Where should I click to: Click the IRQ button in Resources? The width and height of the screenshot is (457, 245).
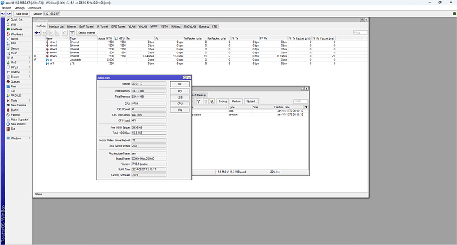coord(180,110)
